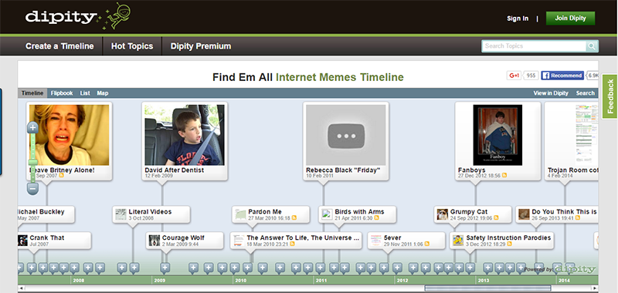Click the green zoom slider handle

(32, 162)
